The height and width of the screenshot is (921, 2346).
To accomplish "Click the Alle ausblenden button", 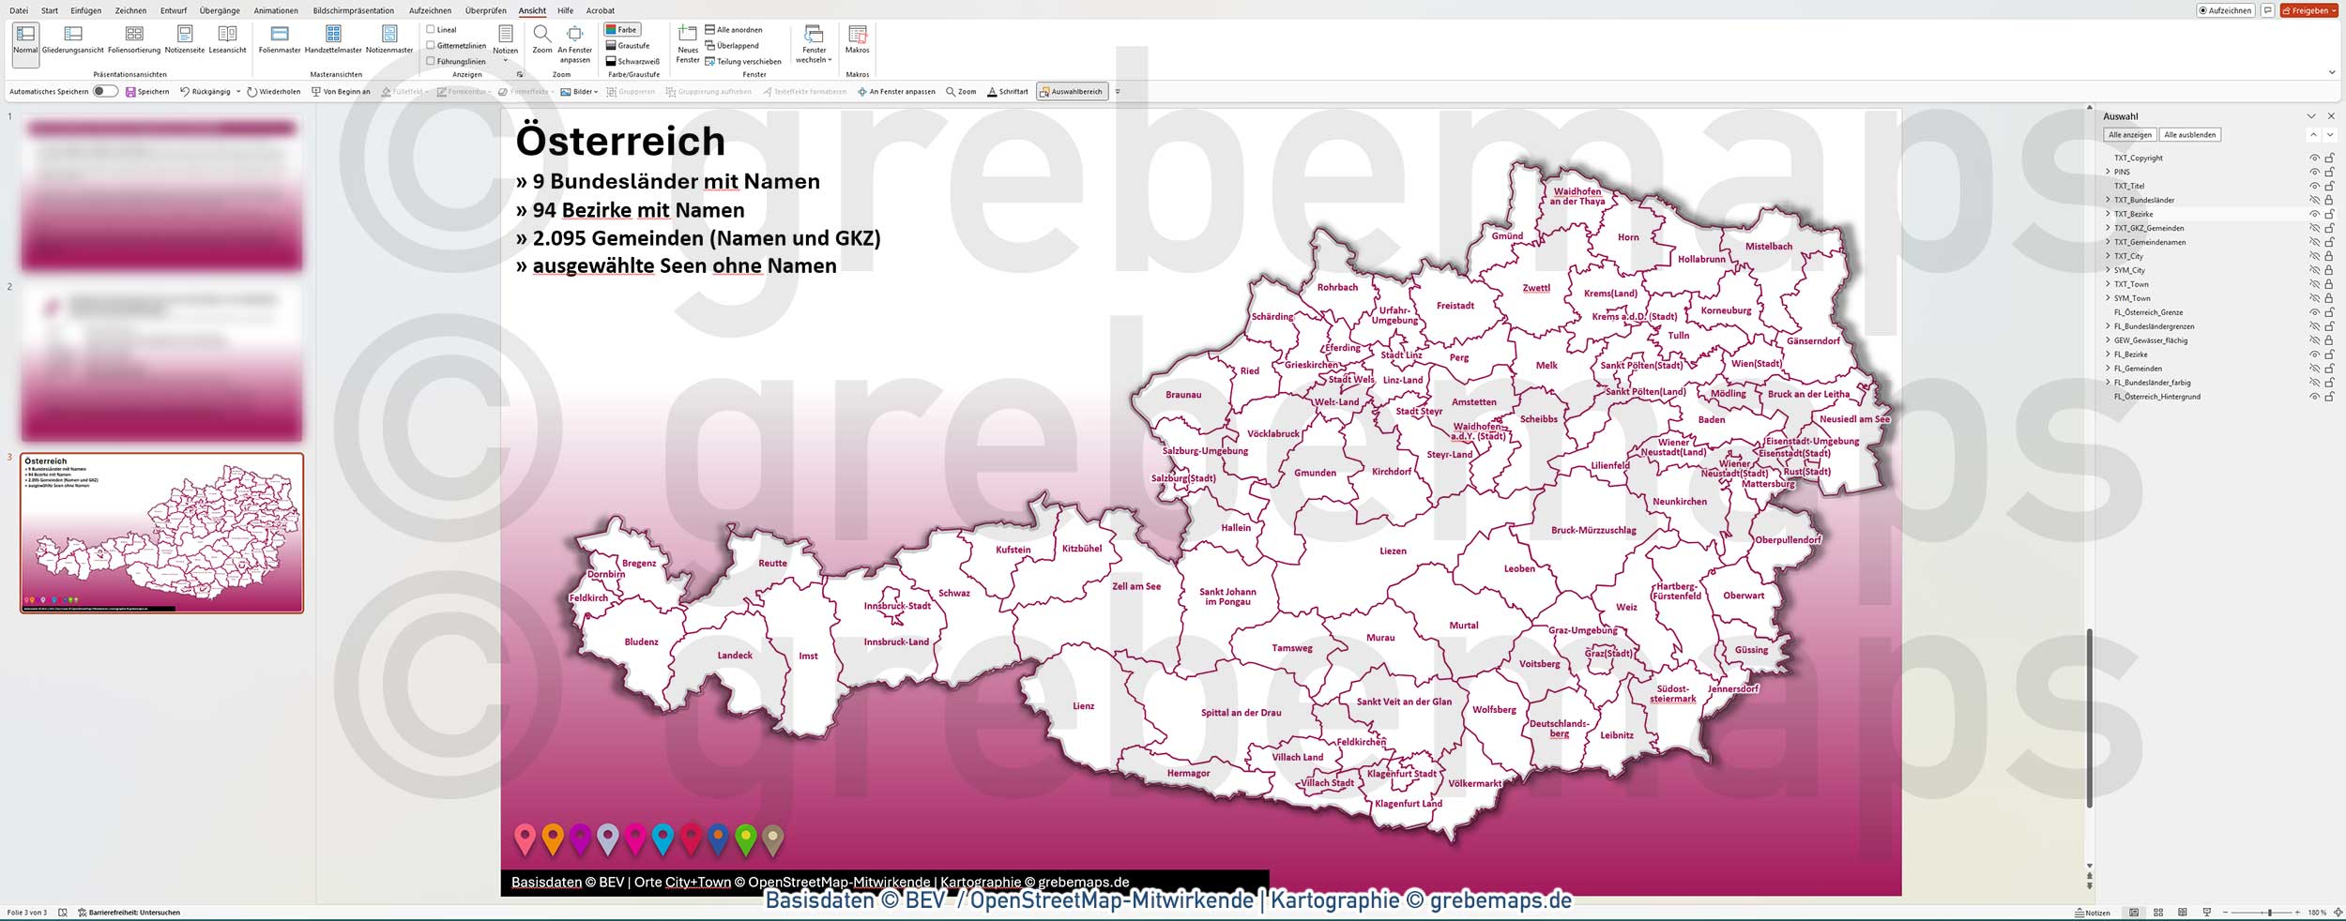I will tap(2191, 134).
